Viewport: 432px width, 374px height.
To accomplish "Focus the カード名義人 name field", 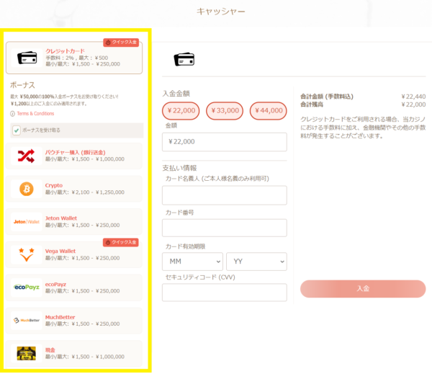I will coord(224,195).
